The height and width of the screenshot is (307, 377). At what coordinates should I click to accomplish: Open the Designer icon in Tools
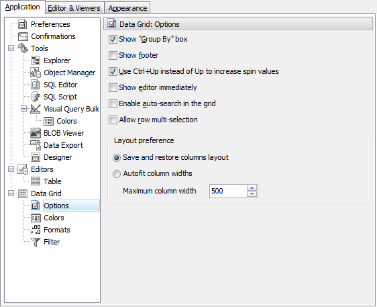coord(36,157)
